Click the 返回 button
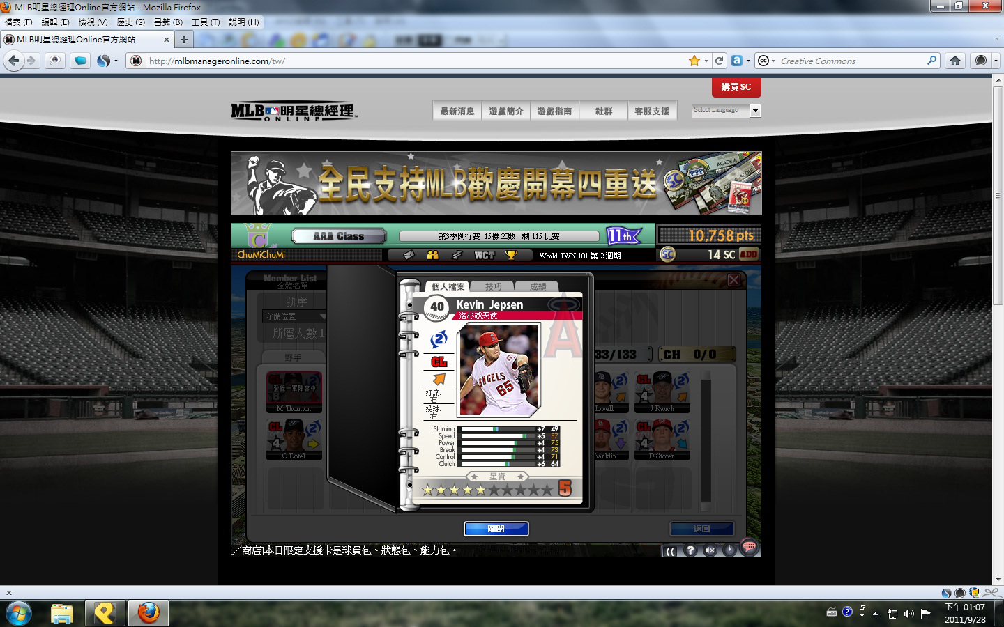This screenshot has width=1004, height=627. [x=701, y=529]
